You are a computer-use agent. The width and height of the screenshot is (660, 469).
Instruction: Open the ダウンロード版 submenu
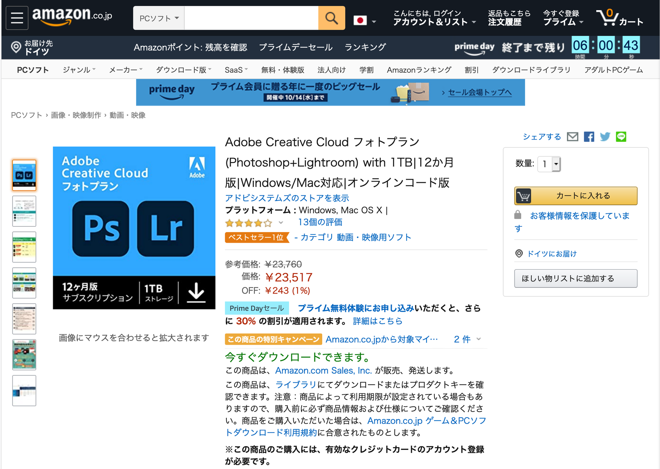[183, 70]
